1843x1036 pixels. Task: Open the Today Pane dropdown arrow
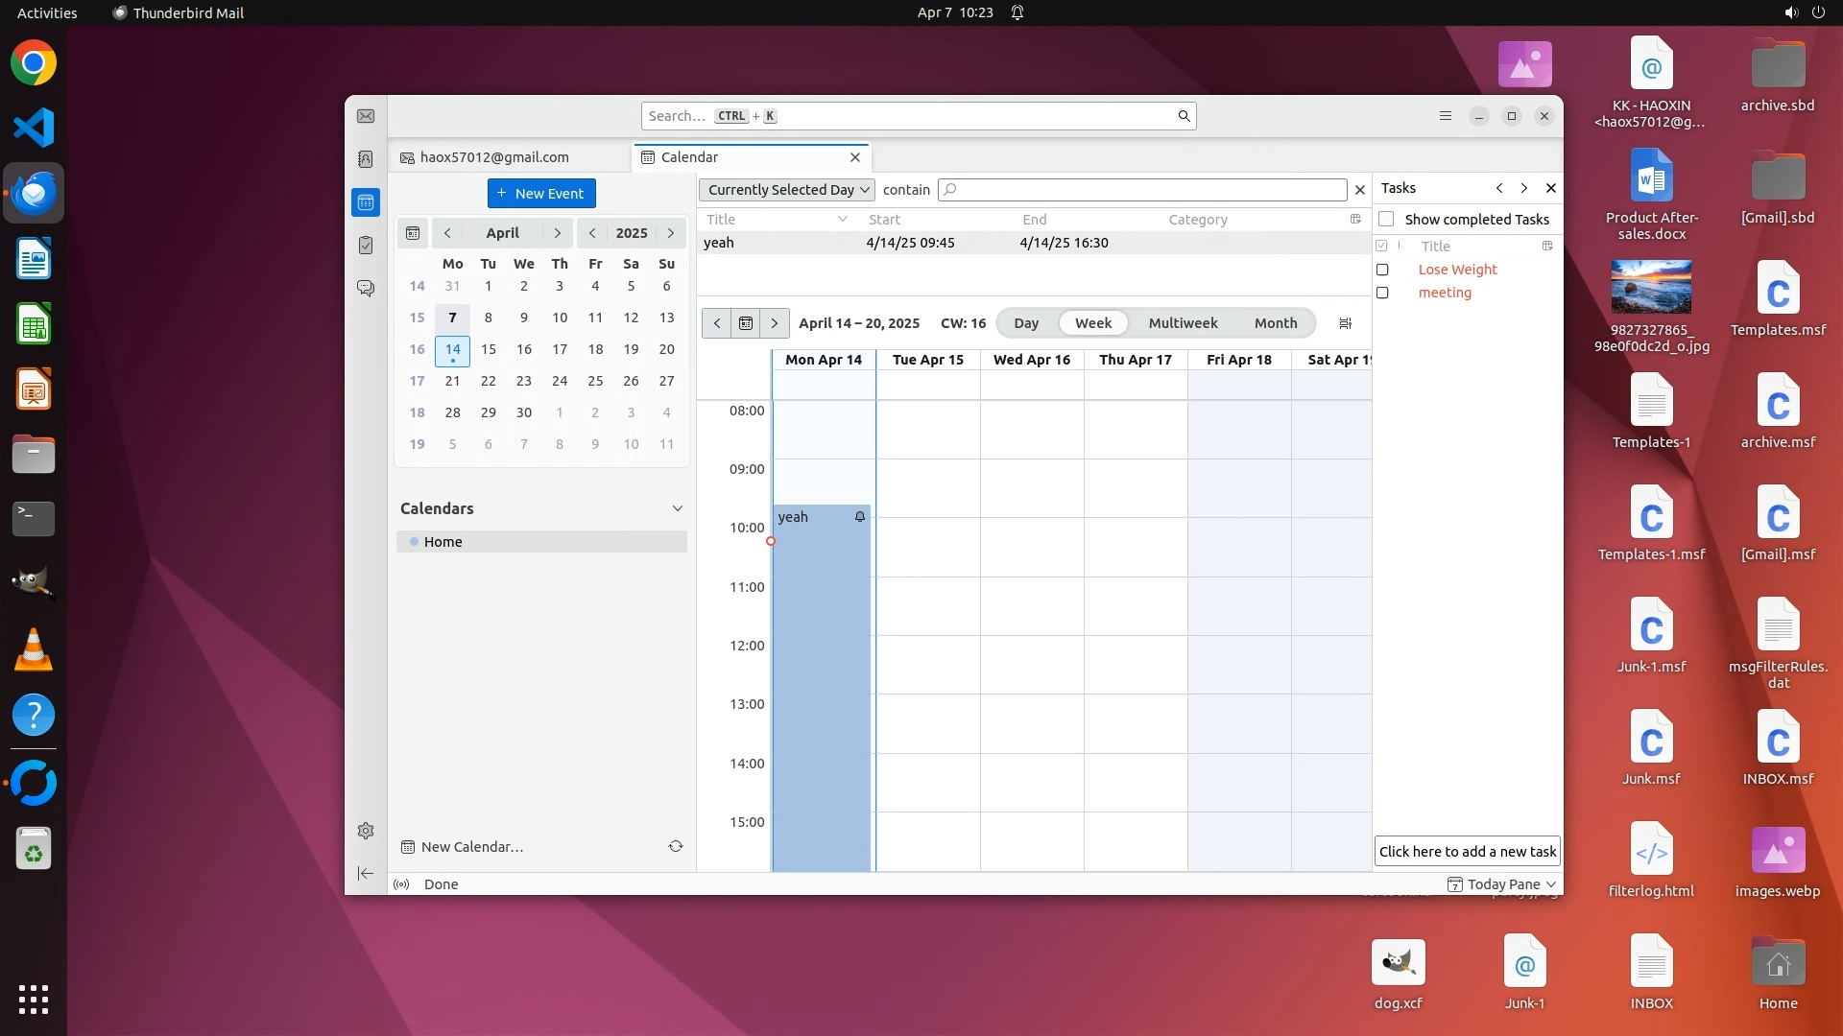(1551, 884)
